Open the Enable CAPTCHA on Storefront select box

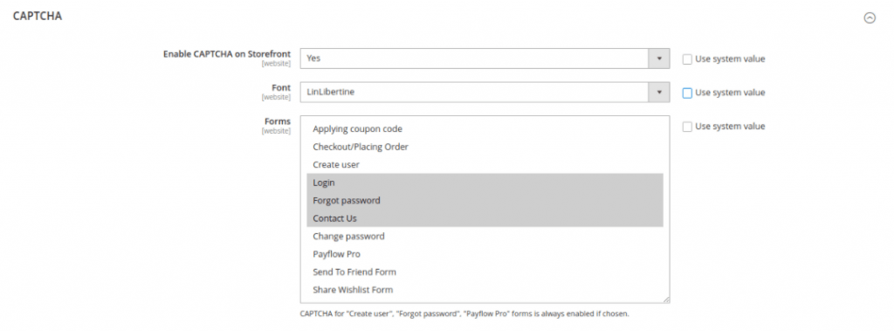(485, 59)
